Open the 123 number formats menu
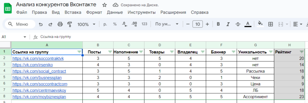This screenshot has width=308, height=103. pos(144,24)
